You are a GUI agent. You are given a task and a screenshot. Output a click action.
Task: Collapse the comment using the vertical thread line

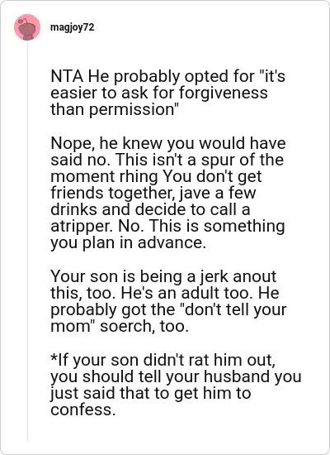click(27, 242)
